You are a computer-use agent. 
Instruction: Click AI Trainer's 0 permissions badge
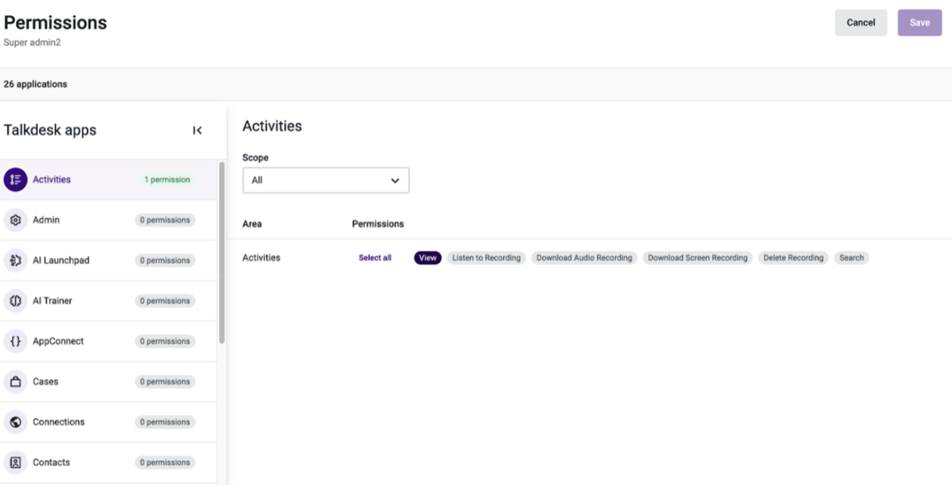click(165, 301)
